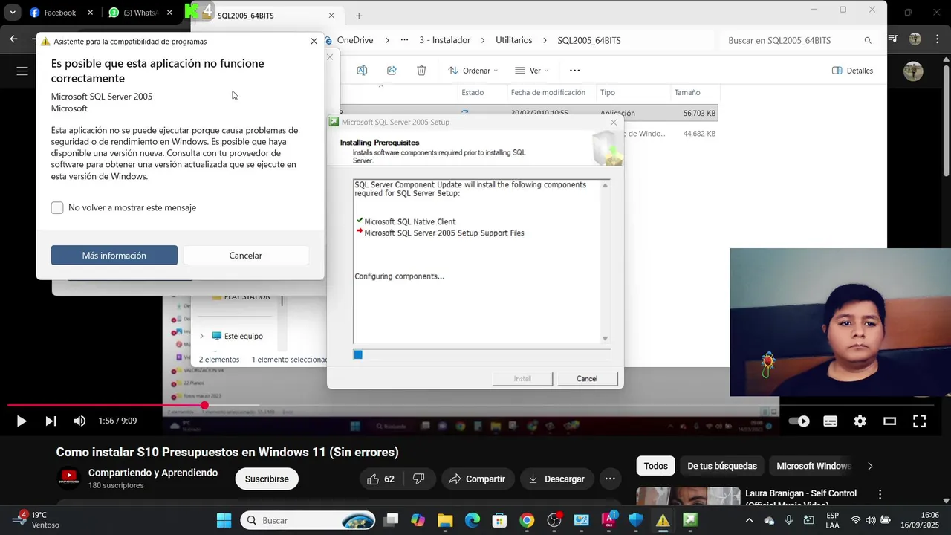The image size is (951, 535).
Task: Click the 'Utilitarios' breadcrumb folder
Action: pos(514,40)
